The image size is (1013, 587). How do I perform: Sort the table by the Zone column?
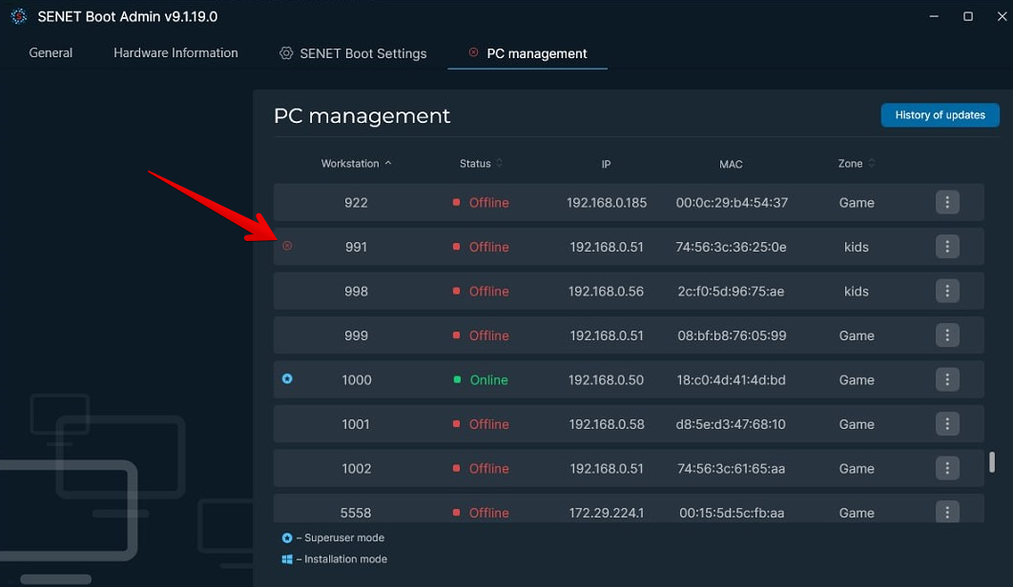856,163
